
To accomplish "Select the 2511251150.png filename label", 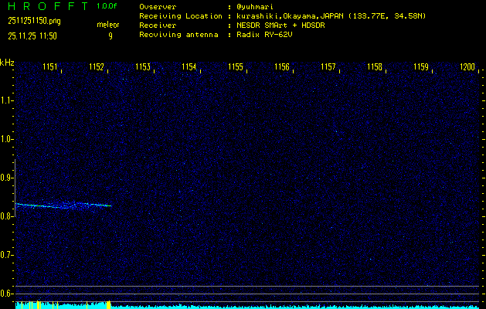I will tap(32, 20).
